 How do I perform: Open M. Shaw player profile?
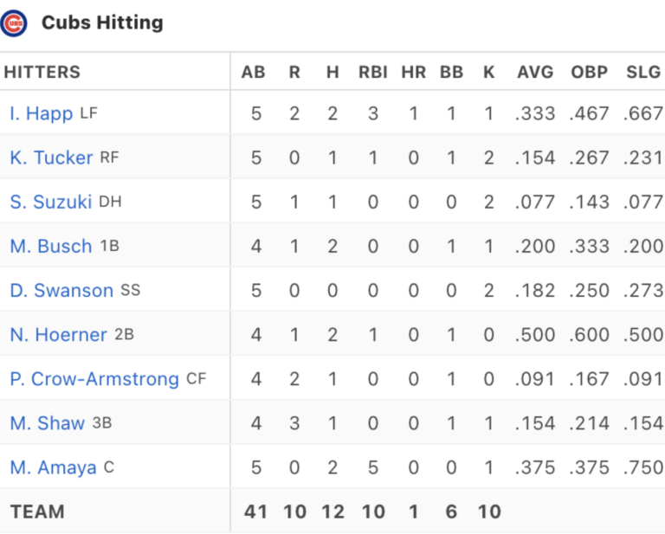(x=48, y=423)
